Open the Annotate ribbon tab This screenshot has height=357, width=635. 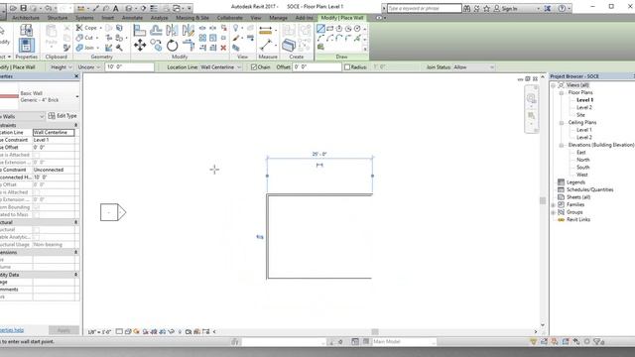point(132,18)
